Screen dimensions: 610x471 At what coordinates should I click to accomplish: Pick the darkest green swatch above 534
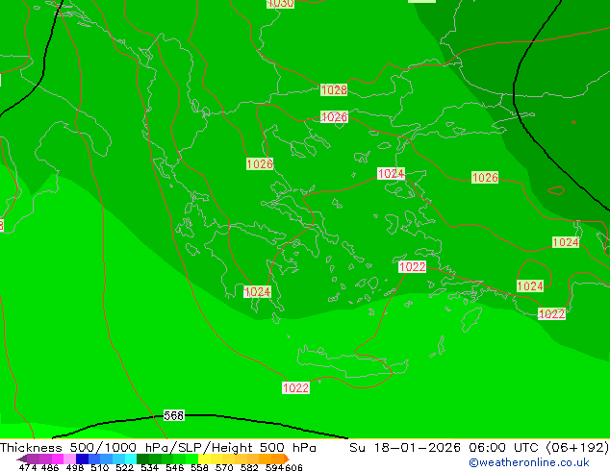(x=142, y=459)
